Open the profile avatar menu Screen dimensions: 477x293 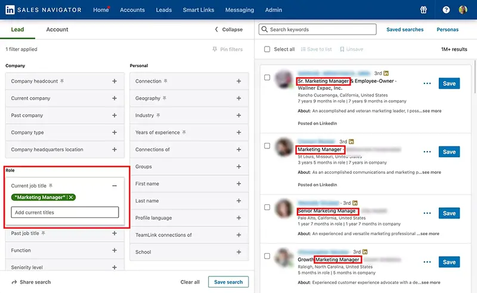(463, 10)
